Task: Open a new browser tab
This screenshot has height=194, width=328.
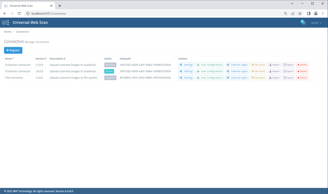Action: (x=60, y=6)
